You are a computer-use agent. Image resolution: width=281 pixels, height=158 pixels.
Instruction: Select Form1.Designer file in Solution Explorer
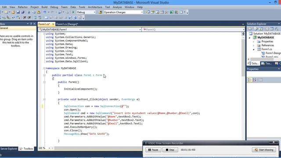271,53
